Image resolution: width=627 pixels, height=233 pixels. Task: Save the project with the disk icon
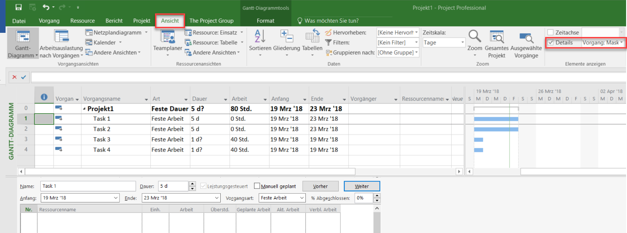coord(19,7)
